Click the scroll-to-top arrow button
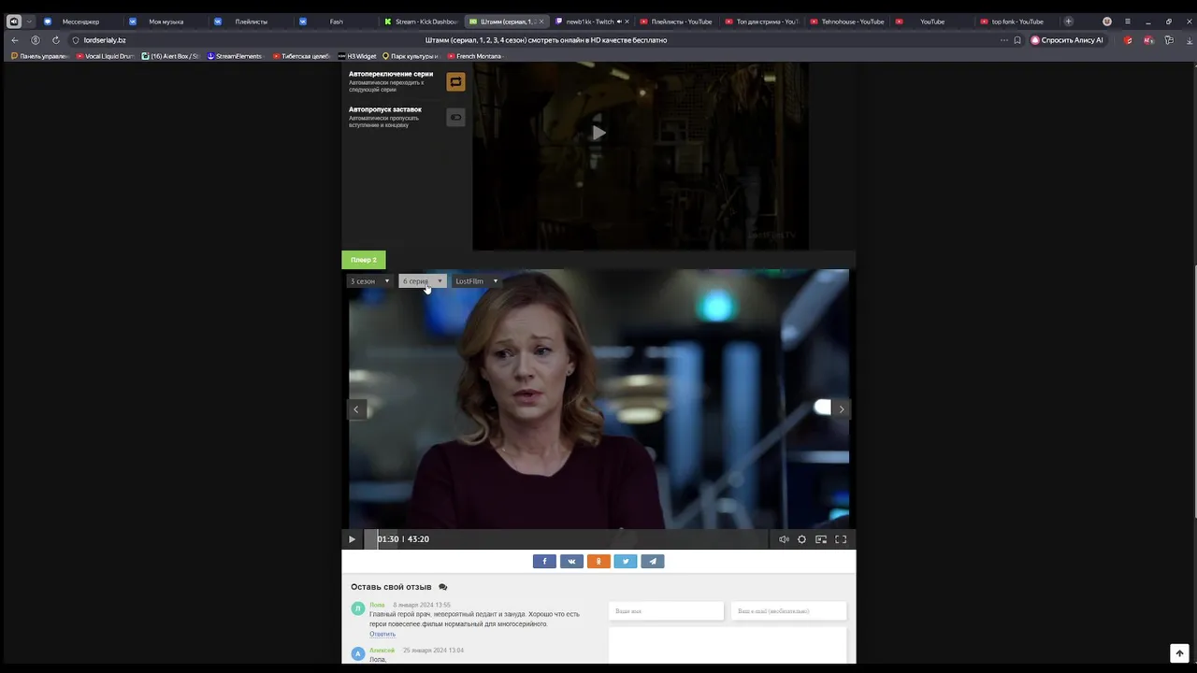Screen dimensions: 1197x673 click(1179, 653)
